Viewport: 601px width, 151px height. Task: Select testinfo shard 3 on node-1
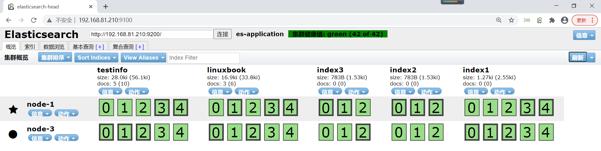pos(162,108)
